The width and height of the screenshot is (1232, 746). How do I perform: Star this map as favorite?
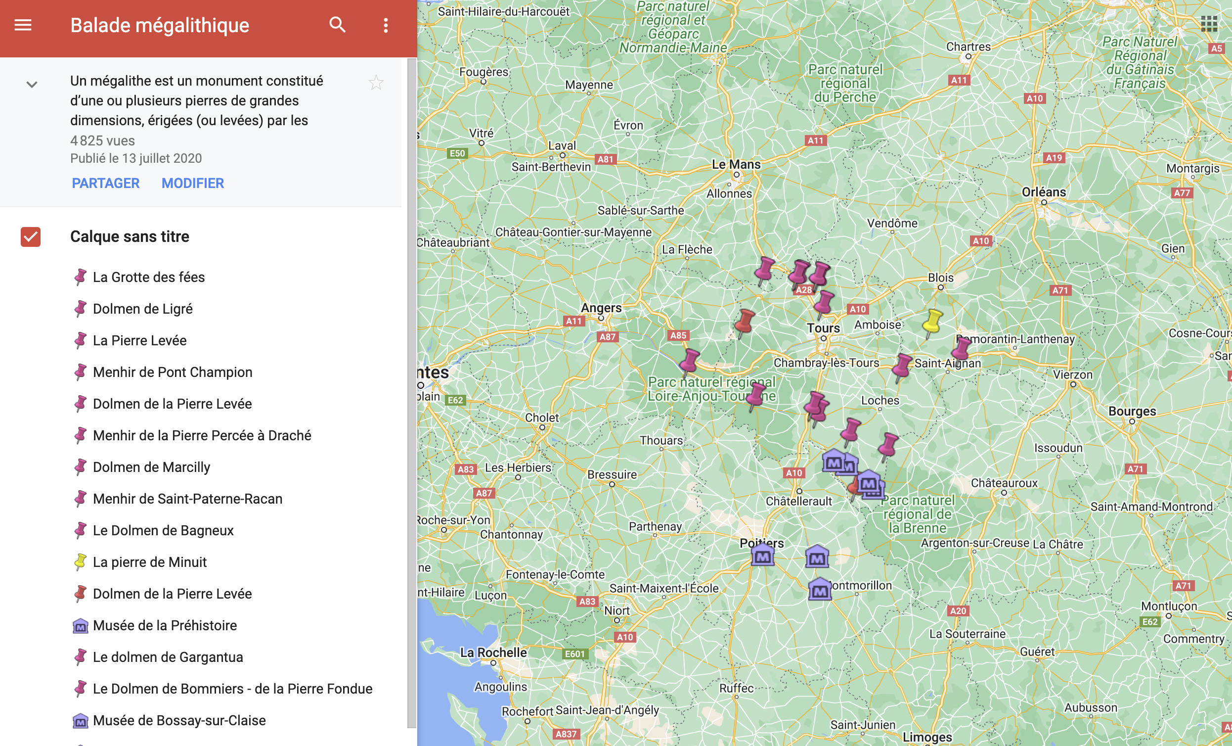point(376,83)
